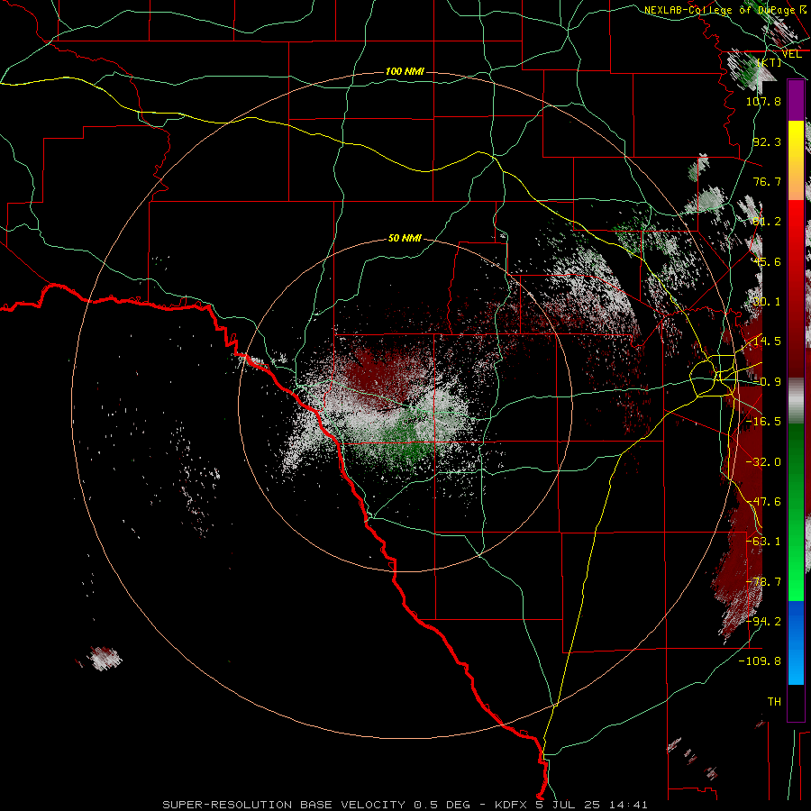Select the -32.0 velocity legend value

(763, 462)
